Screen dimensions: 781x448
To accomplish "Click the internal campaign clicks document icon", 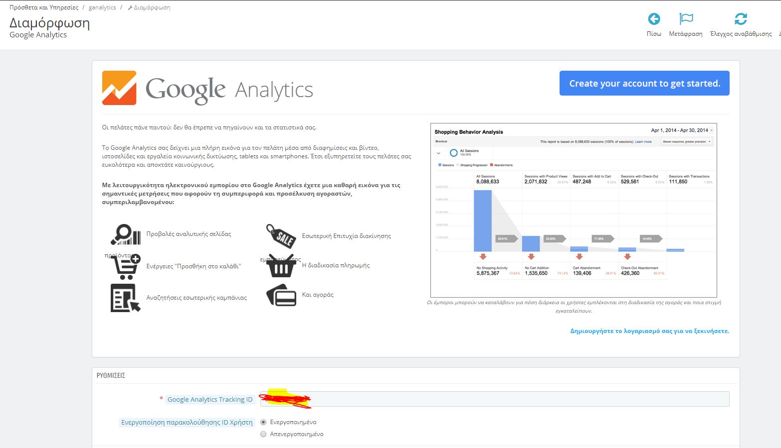I will 125,298.
